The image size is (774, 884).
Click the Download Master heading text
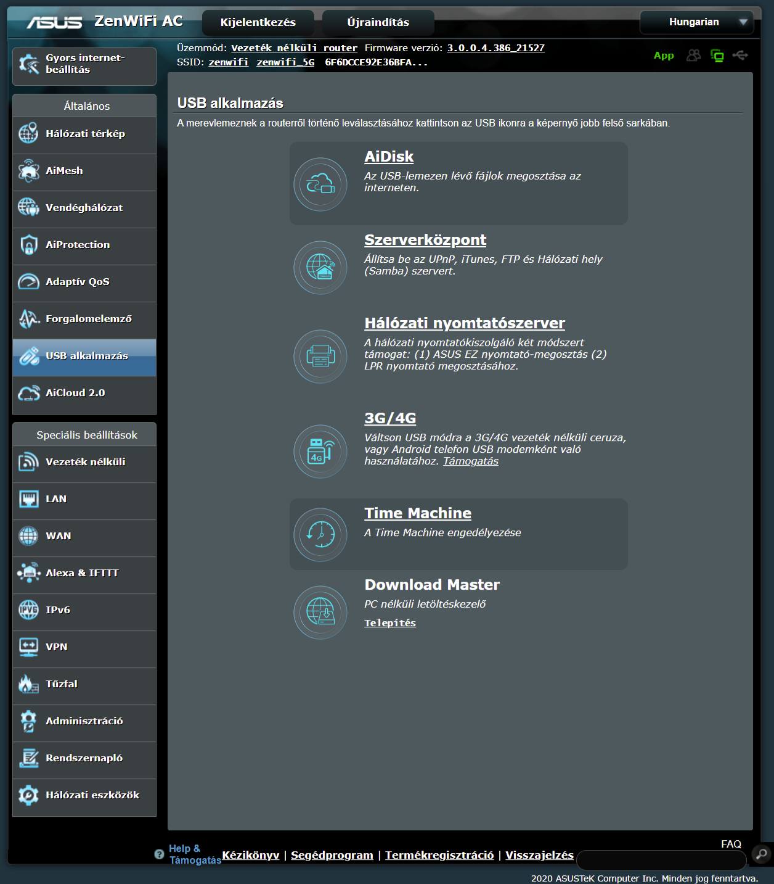(x=432, y=585)
